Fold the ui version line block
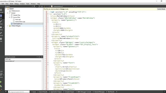The image size is (166, 93). point(48,14)
